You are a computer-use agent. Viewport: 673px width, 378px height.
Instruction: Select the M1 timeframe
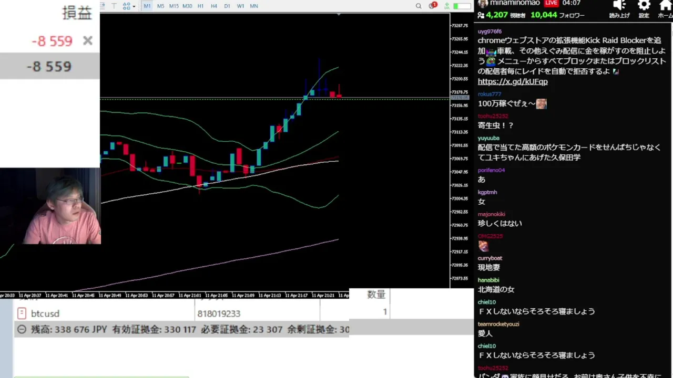[147, 6]
